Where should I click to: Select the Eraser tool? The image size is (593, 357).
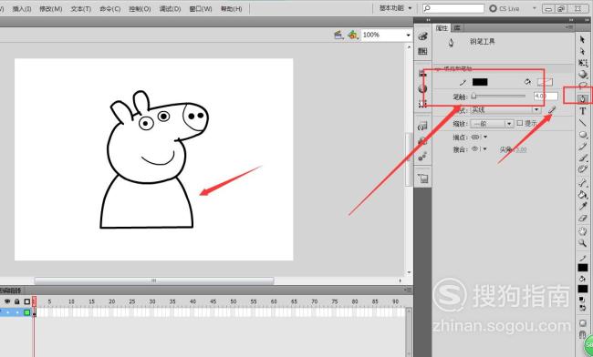[x=583, y=219]
